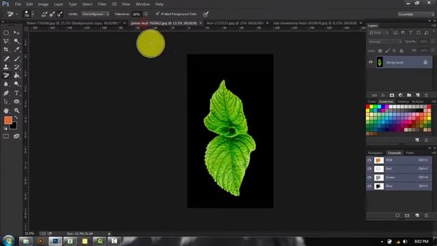This screenshot has width=437, height=246.
Task: Select the Dodge tool
Action: [16, 84]
